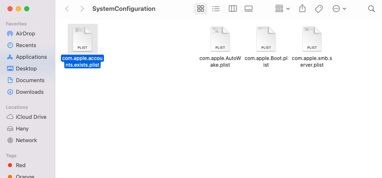Switch to icon grid view
The width and height of the screenshot is (382, 178).
(x=200, y=9)
